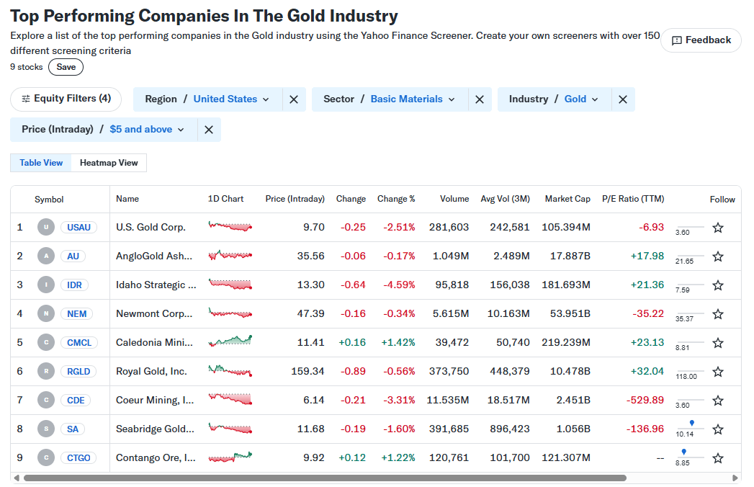
Task: Open the SA ticker link
Action: tap(73, 429)
